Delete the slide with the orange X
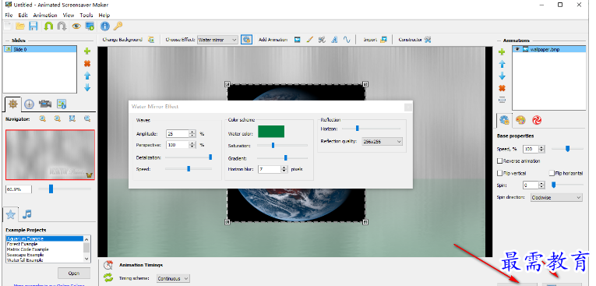The image size is (596, 286). click(x=87, y=63)
